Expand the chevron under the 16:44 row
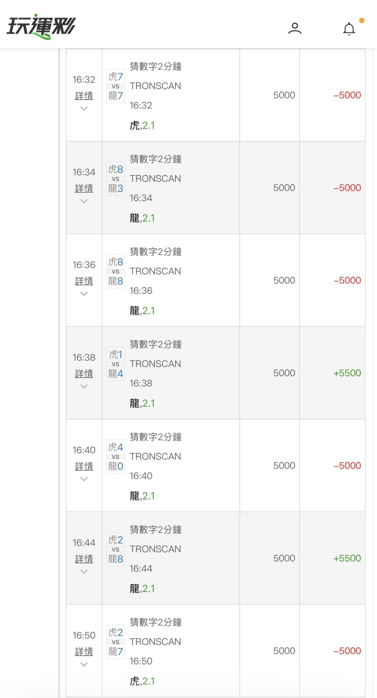 click(84, 572)
